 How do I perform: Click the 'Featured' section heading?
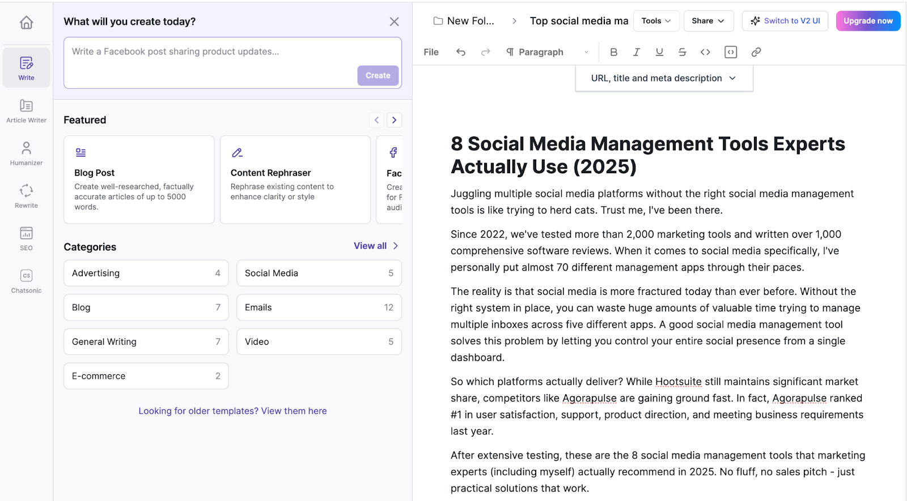pyautogui.click(x=85, y=120)
